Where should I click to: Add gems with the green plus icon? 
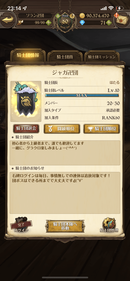click(x=109, y=23)
